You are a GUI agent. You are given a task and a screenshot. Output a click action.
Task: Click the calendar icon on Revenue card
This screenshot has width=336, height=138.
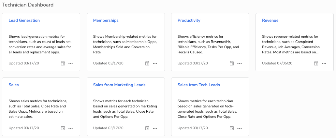[x=316, y=63]
